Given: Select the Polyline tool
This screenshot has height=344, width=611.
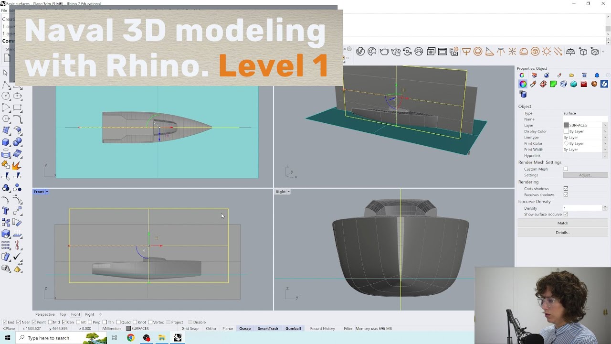Looking at the screenshot, I should tap(6, 85).
